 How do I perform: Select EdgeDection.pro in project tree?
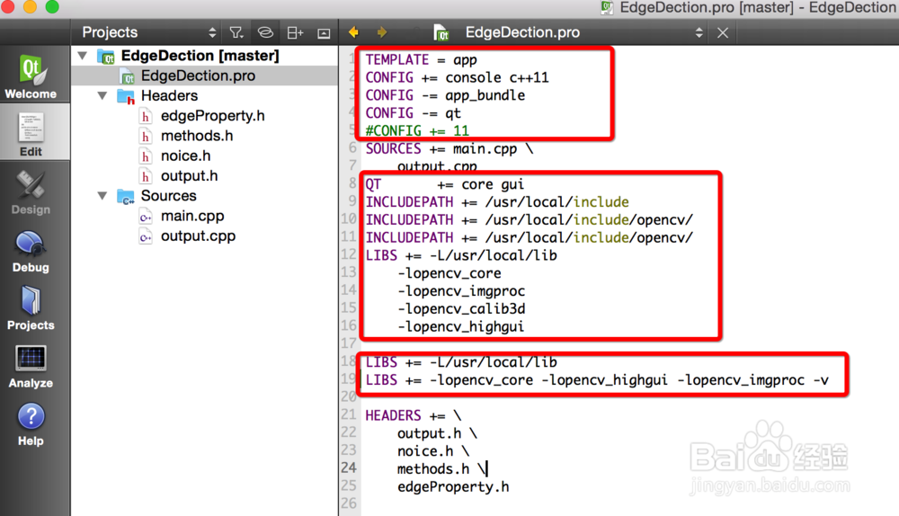point(199,76)
